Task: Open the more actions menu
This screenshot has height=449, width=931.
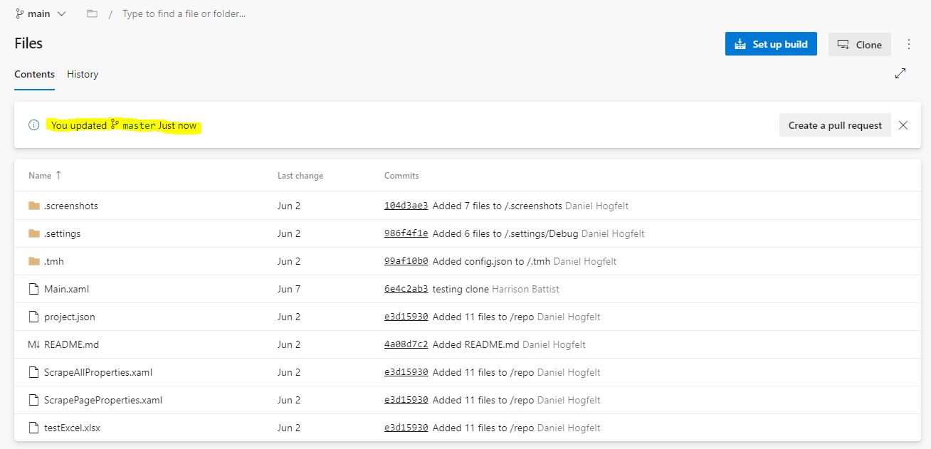Action: coord(909,43)
